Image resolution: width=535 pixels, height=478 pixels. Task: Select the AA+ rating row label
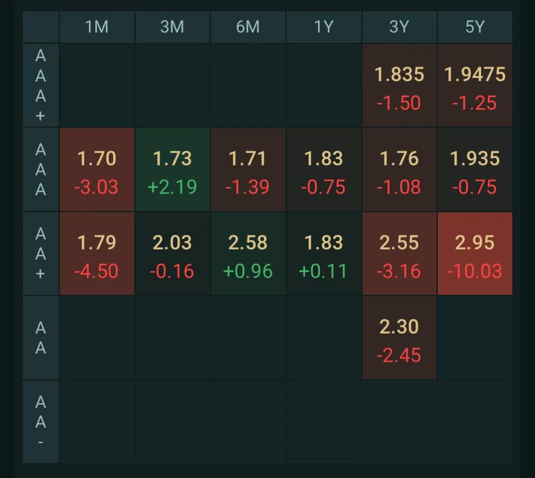point(40,254)
